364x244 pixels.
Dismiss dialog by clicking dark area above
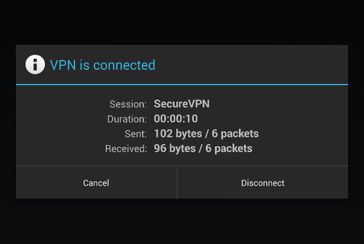(182, 23)
